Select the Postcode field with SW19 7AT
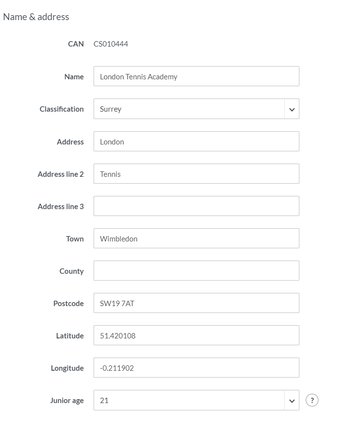Viewport: 342px width, 430px height. pyautogui.click(x=196, y=303)
